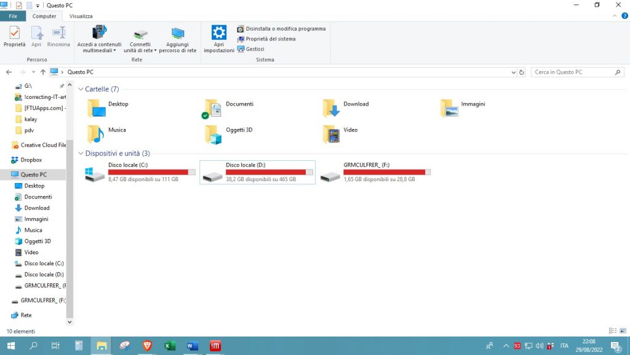630x355 pixels.
Task: Expand hidden icons in system tray
Action: coord(506,346)
